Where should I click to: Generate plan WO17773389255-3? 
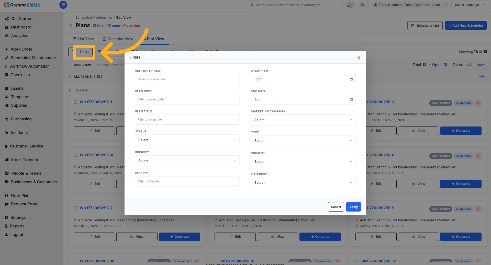click(461, 131)
